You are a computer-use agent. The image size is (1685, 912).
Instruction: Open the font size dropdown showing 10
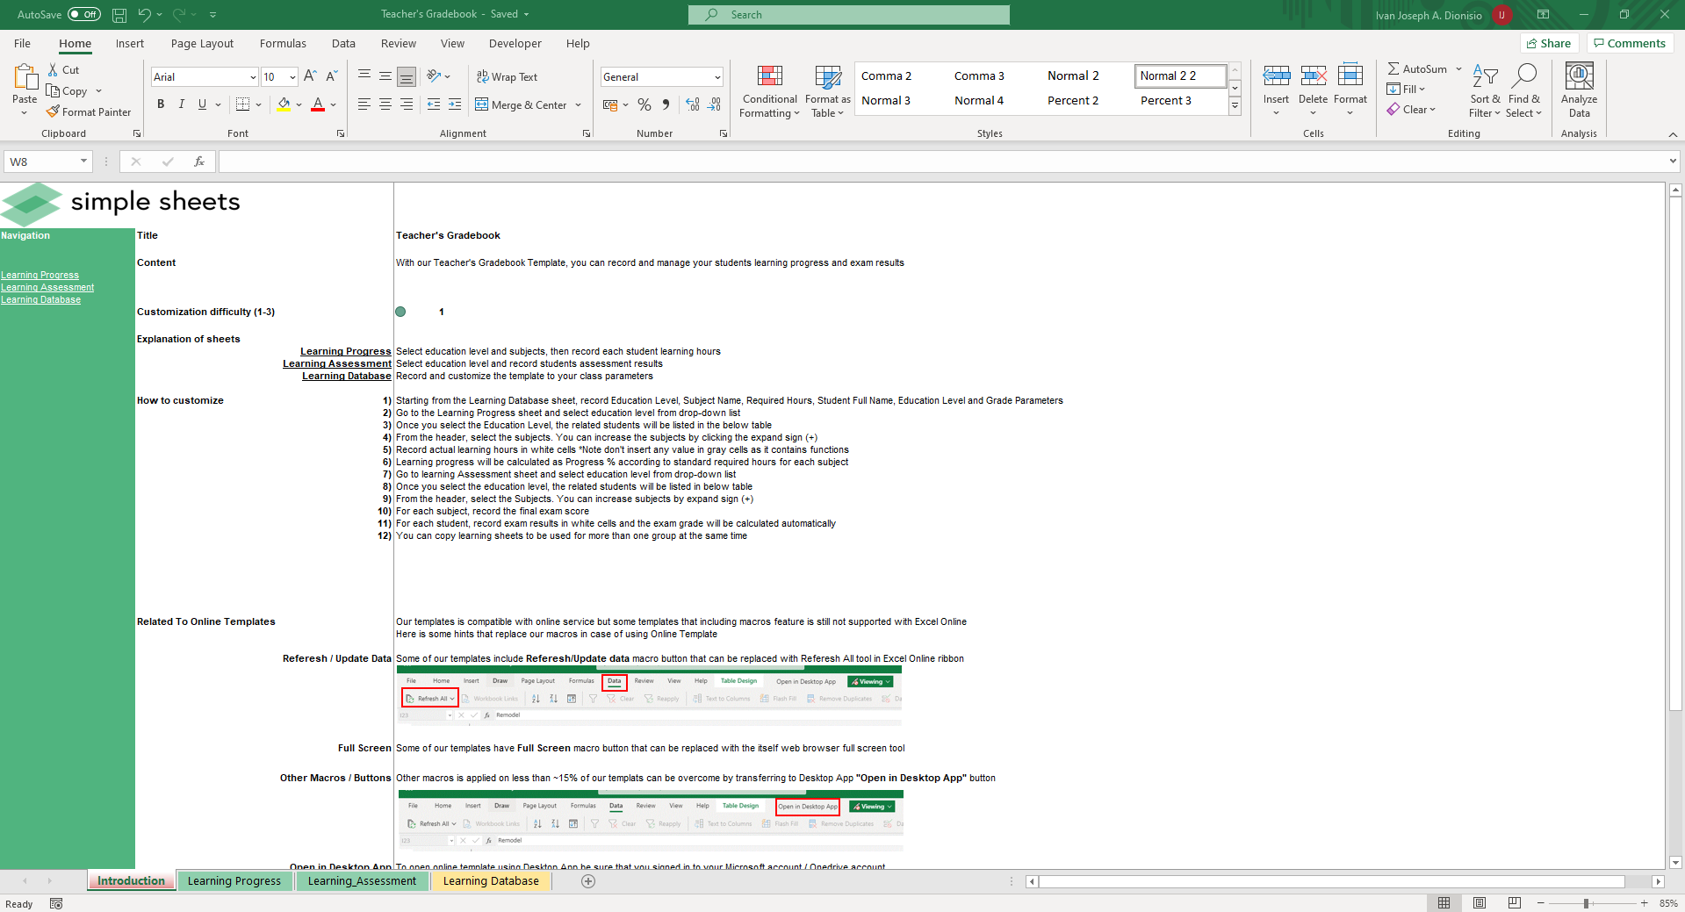tap(292, 77)
